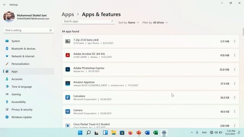Open the clock and date flyout
Viewport: 244px width, 137px height.
pos(231,132)
